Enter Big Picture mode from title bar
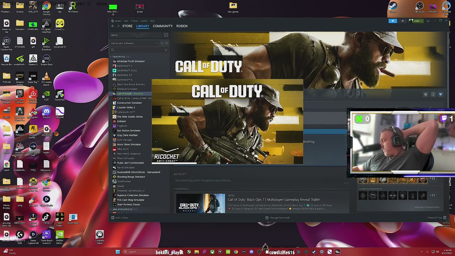Viewport: 455px width, 256px height. pyautogui.click(x=428, y=21)
